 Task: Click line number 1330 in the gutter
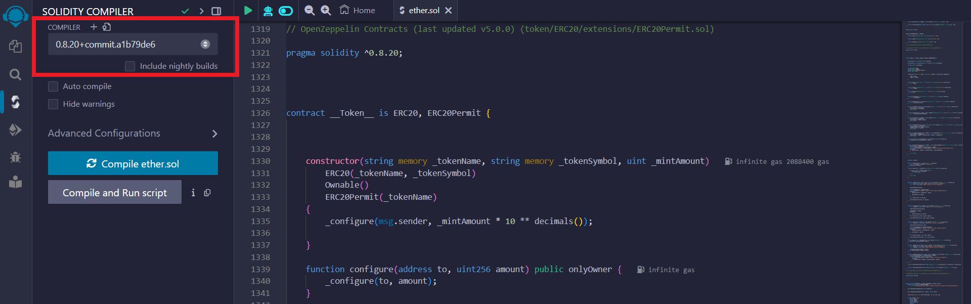pos(260,161)
